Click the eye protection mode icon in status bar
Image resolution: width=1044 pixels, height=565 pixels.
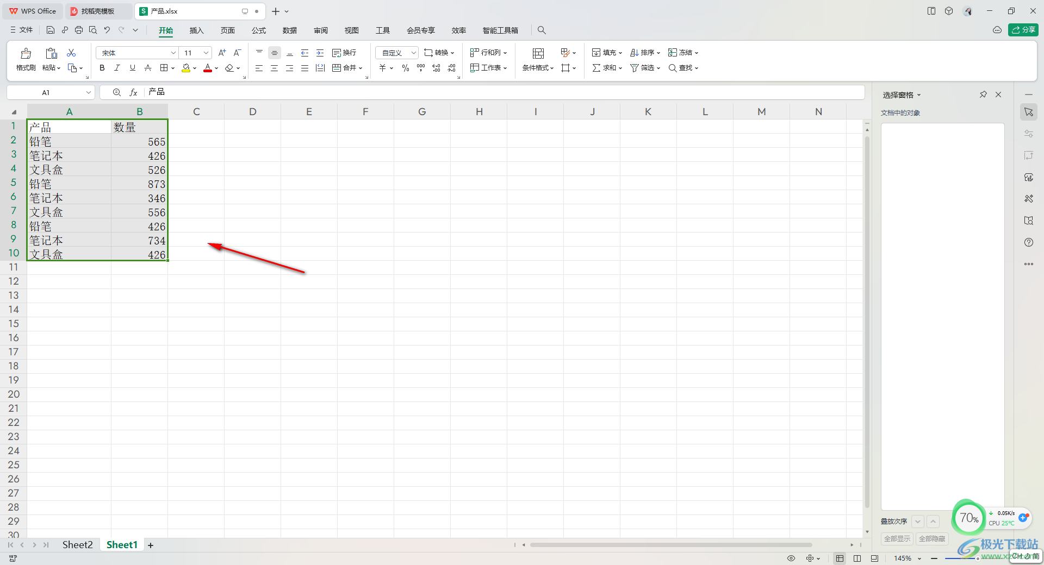[x=791, y=558]
